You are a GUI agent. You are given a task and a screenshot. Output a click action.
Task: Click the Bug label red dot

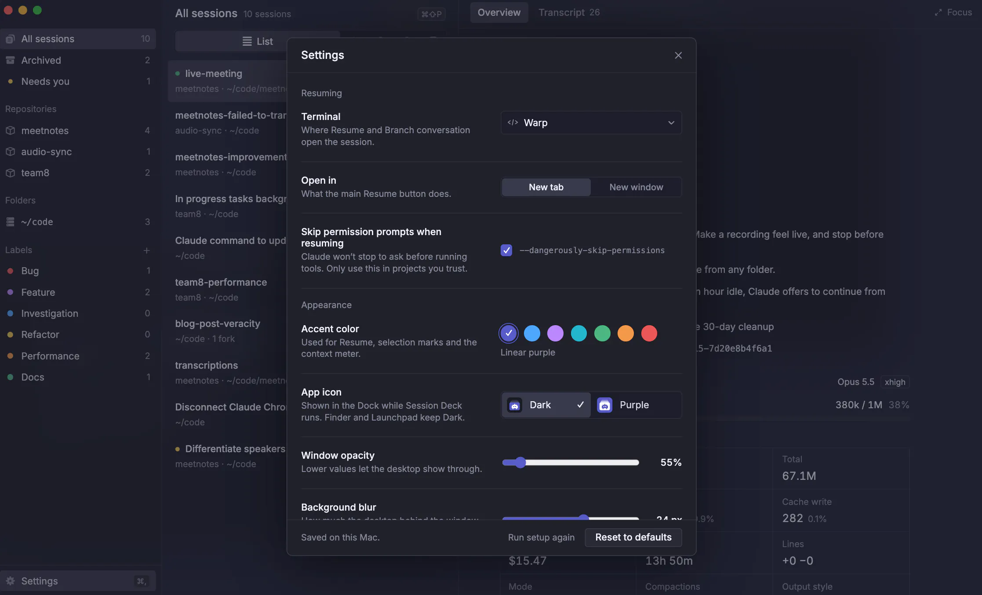pyautogui.click(x=10, y=271)
